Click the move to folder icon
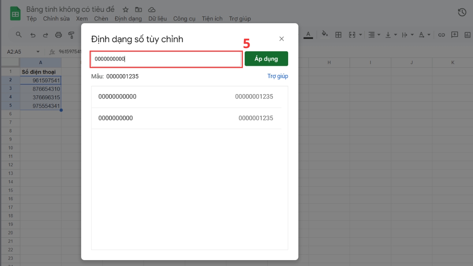This screenshot has height=266, width=473. click(x=138, y=9)
